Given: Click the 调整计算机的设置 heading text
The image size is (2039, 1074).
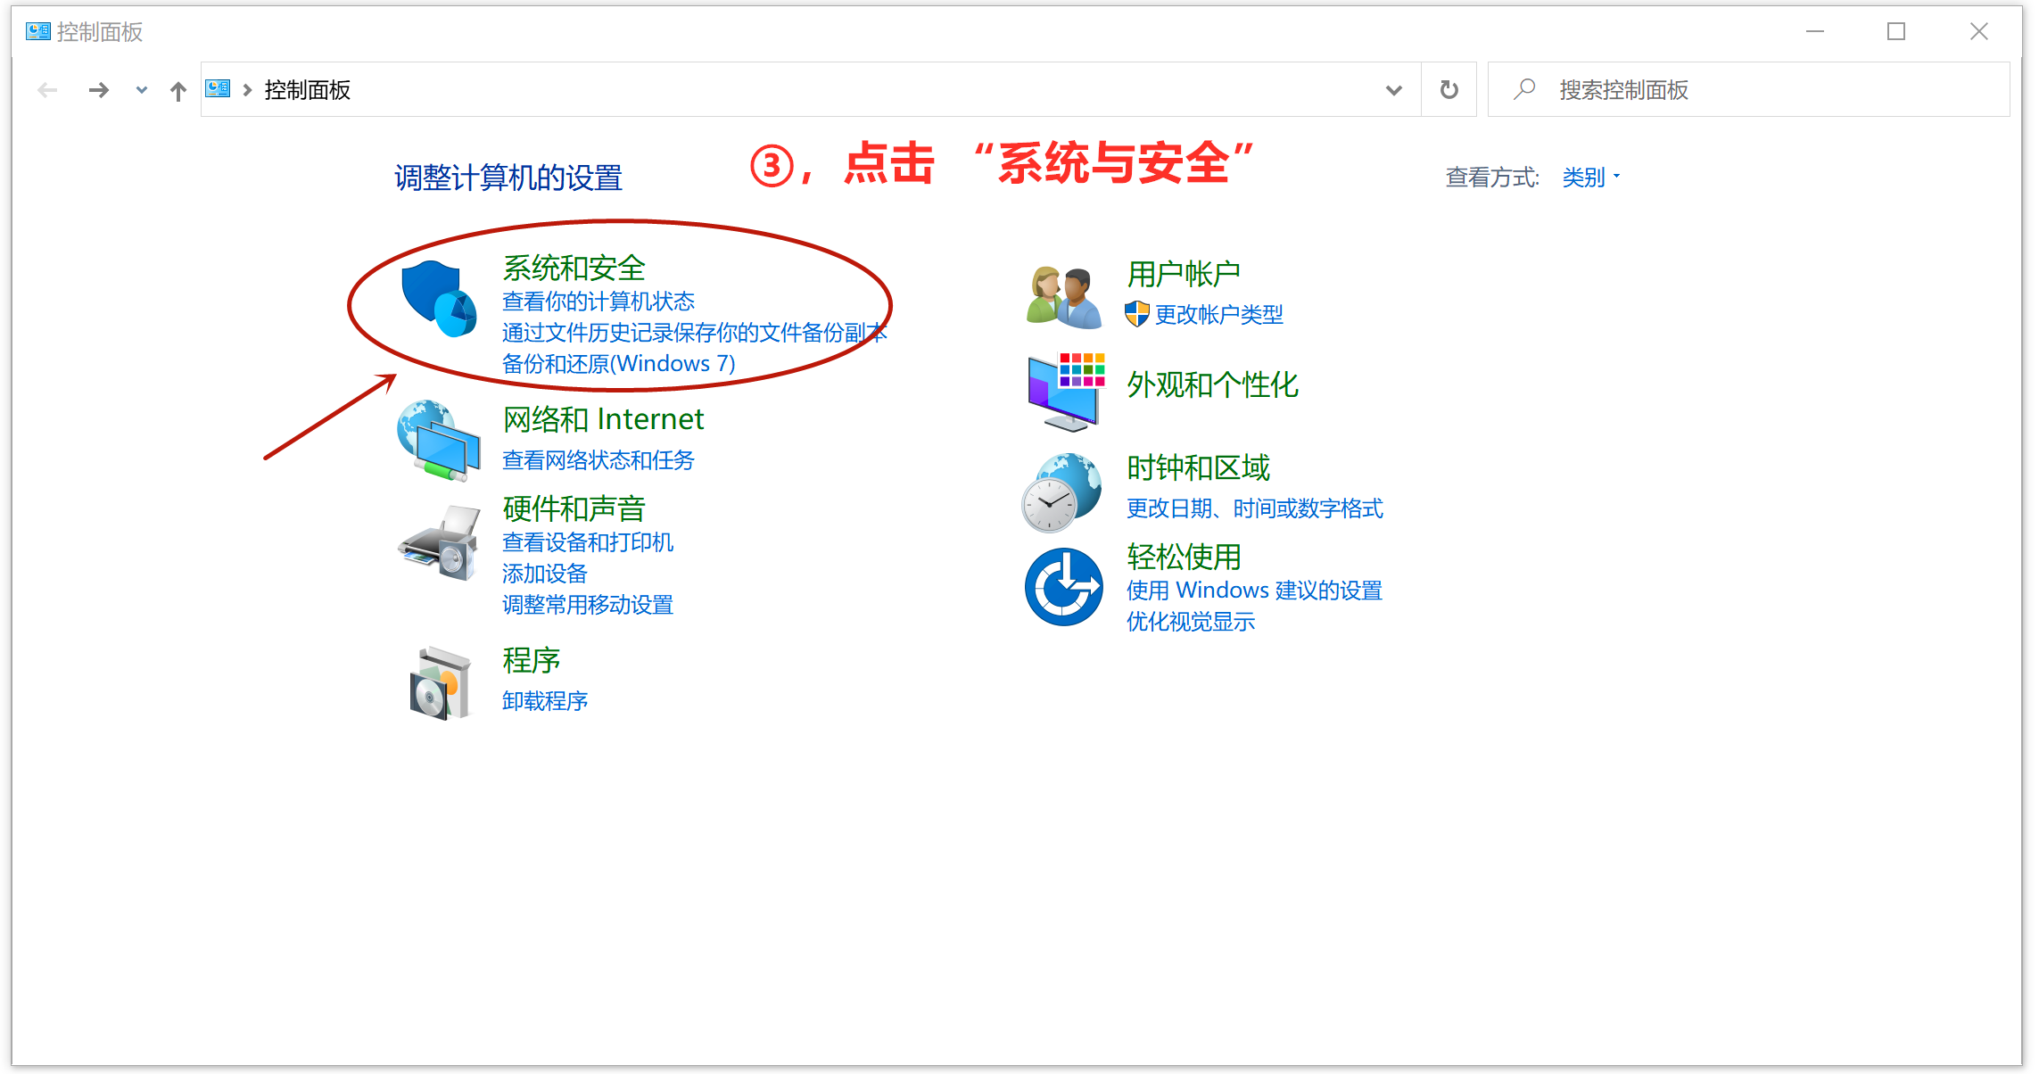Looking at the screenshot, I should (508, 178).
